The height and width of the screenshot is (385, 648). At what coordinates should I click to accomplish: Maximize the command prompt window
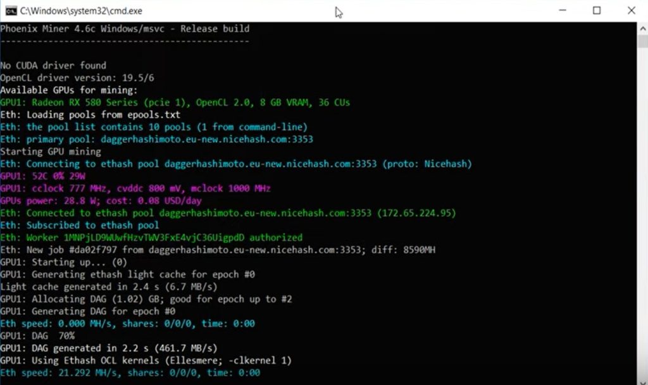point(597,10)
